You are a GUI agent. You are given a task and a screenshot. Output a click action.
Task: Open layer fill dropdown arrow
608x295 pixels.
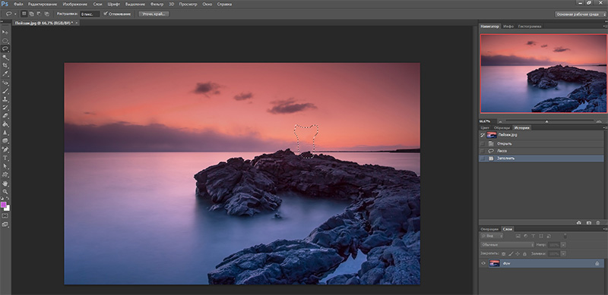pos(563,254)
